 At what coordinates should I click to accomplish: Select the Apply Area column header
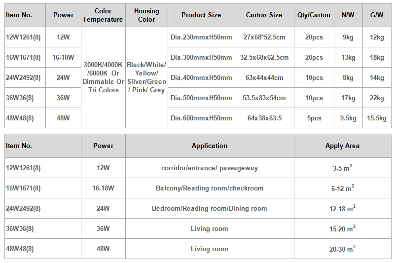342,146
